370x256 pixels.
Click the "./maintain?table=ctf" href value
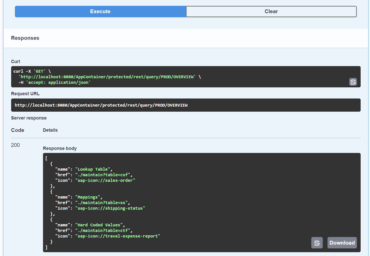(103, 230)
